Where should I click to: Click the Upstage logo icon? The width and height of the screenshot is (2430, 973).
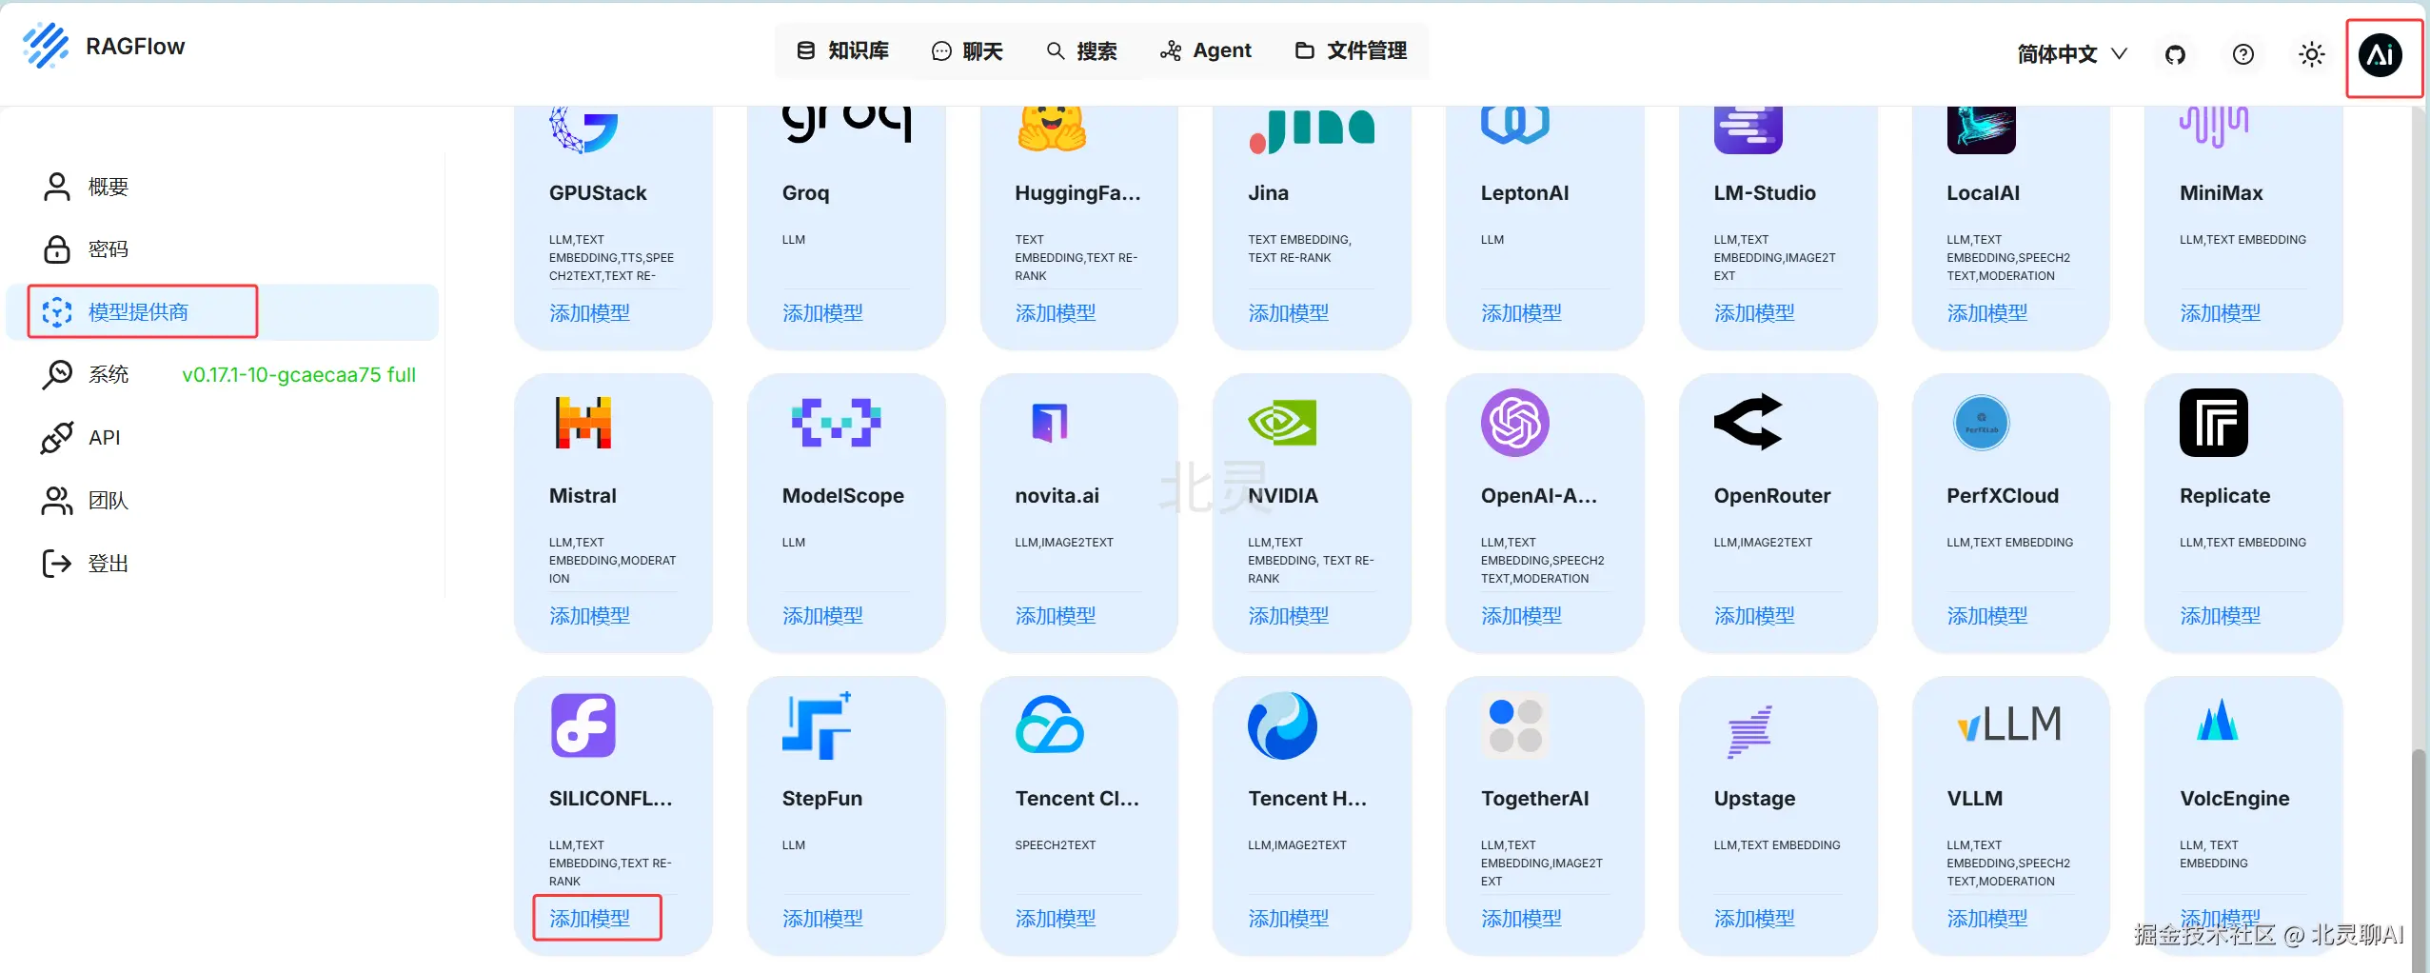[1749, 731]
